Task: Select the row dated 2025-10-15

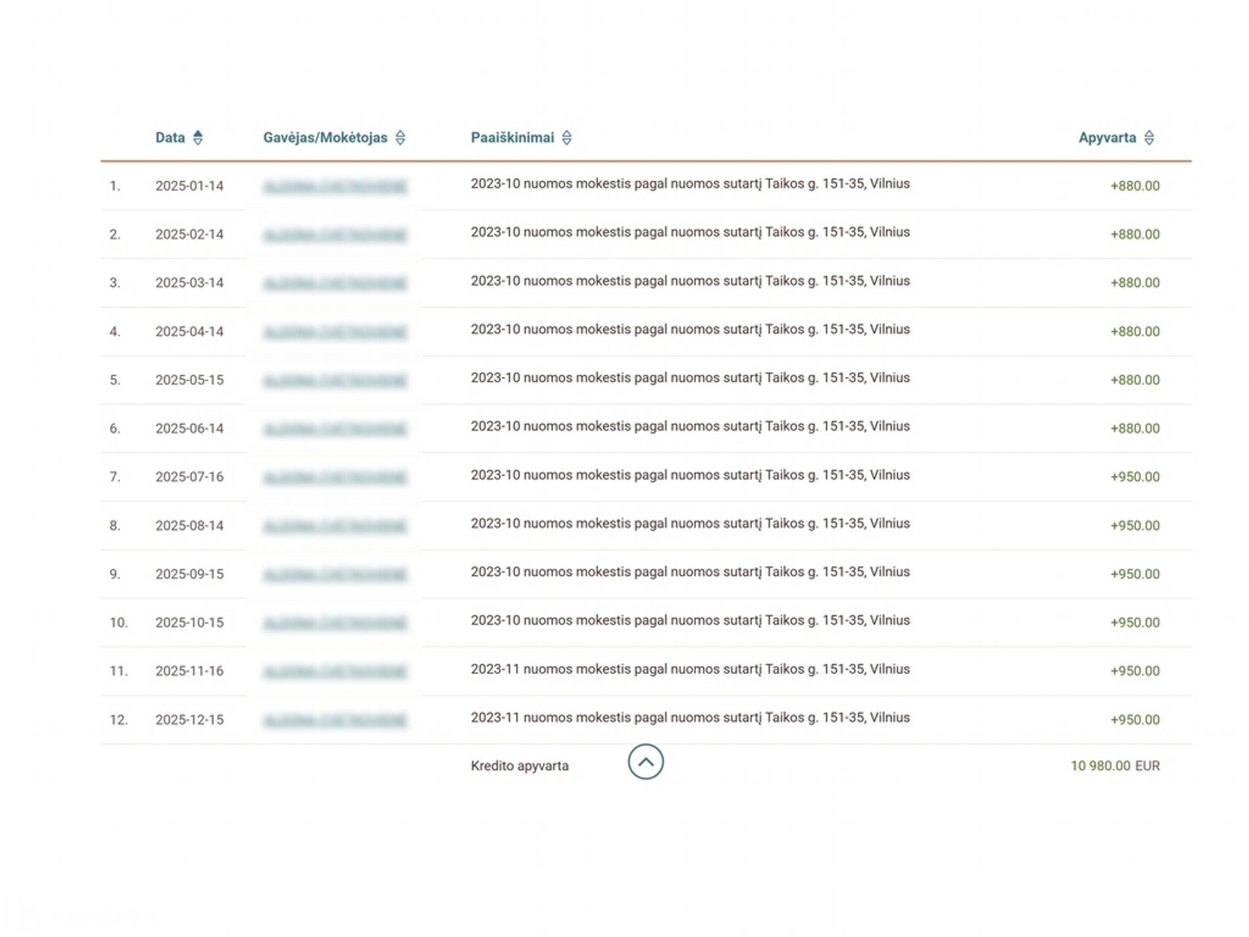Action: pos(189,623)
